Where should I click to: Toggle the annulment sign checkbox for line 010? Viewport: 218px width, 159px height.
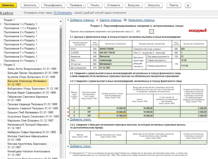click(151, 32)
